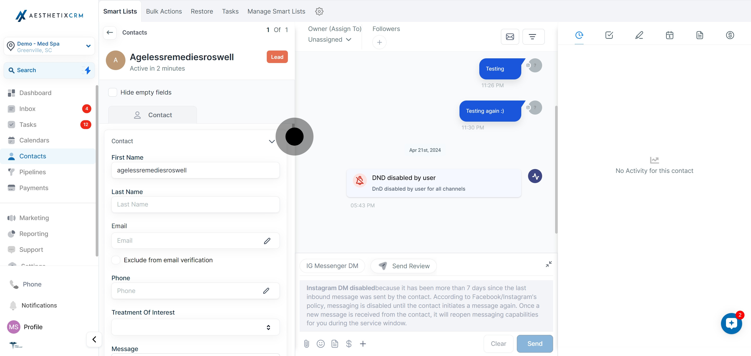Open the Manage Smart Lists tab
The height and width of the screenshot is (356, 751).
coord(276,11)
